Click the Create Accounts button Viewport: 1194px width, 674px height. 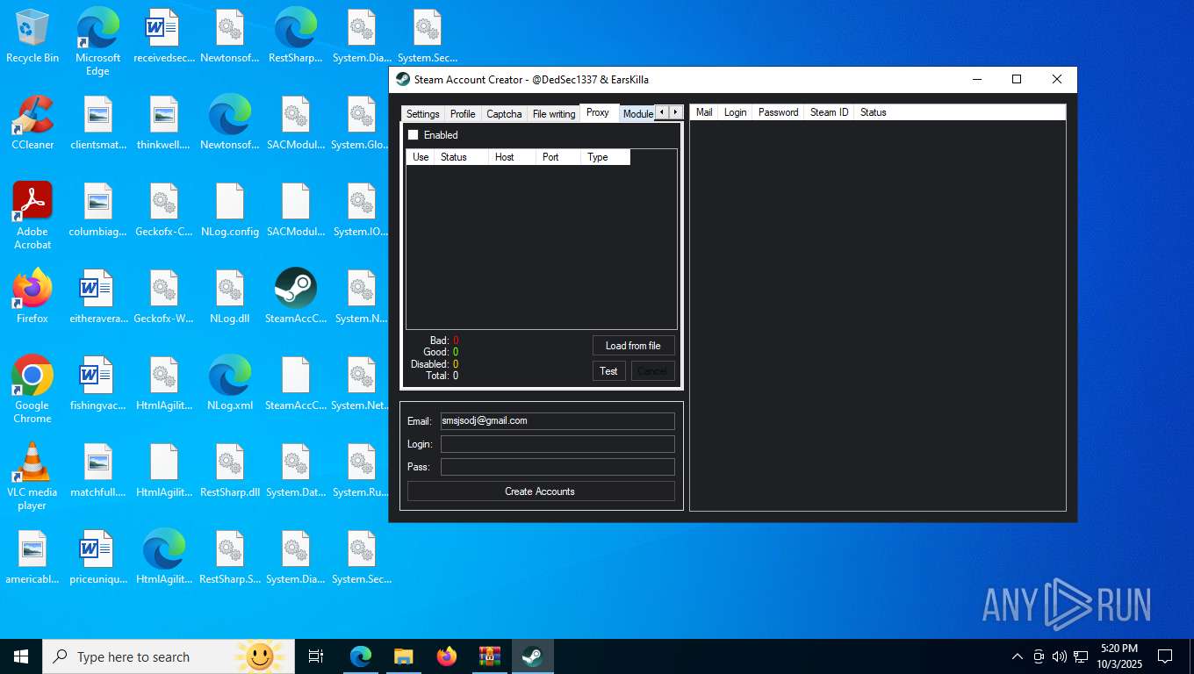point(540,491)
